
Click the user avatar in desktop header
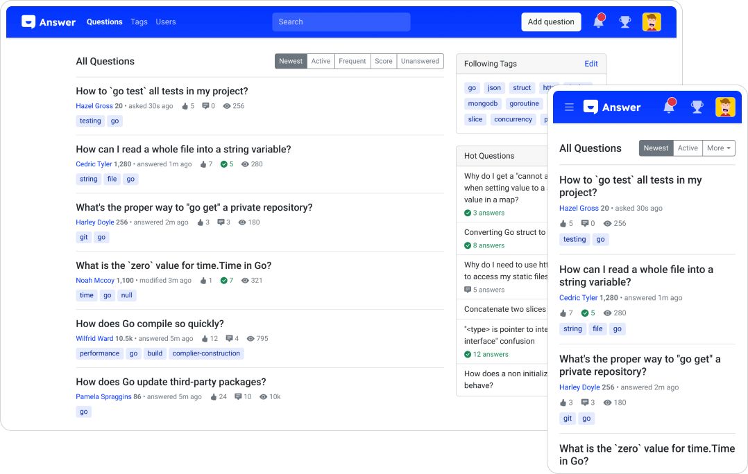click(x=652, y=22)
